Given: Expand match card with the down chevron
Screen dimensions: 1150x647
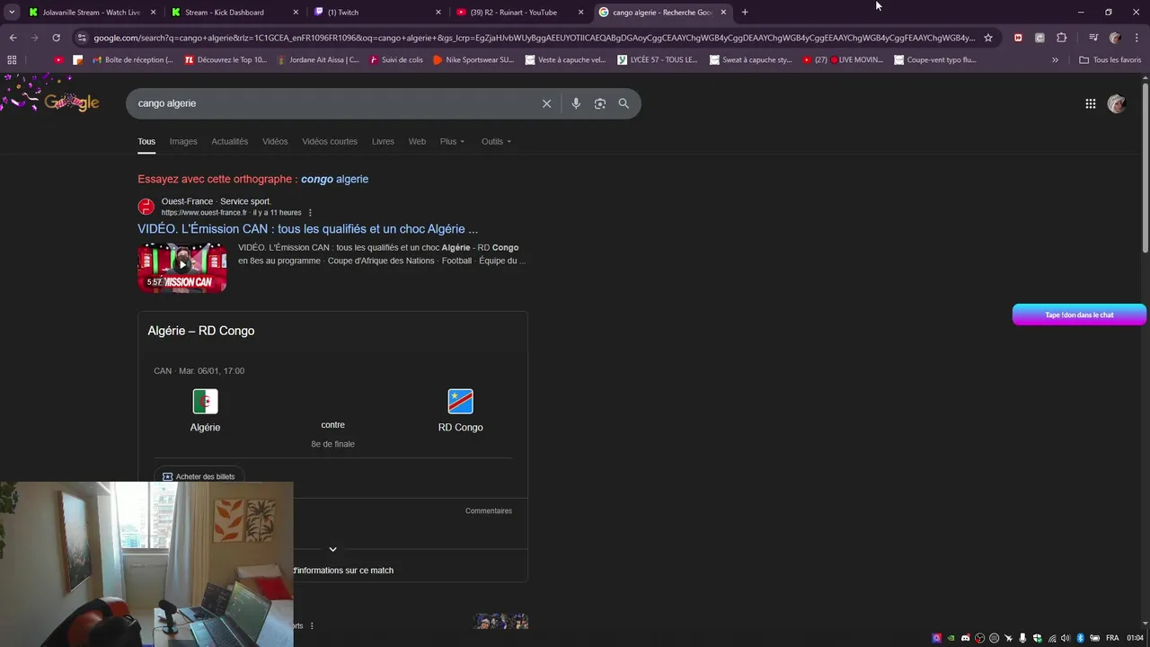Looking at the screenshot, I should [x=332, y=549].
